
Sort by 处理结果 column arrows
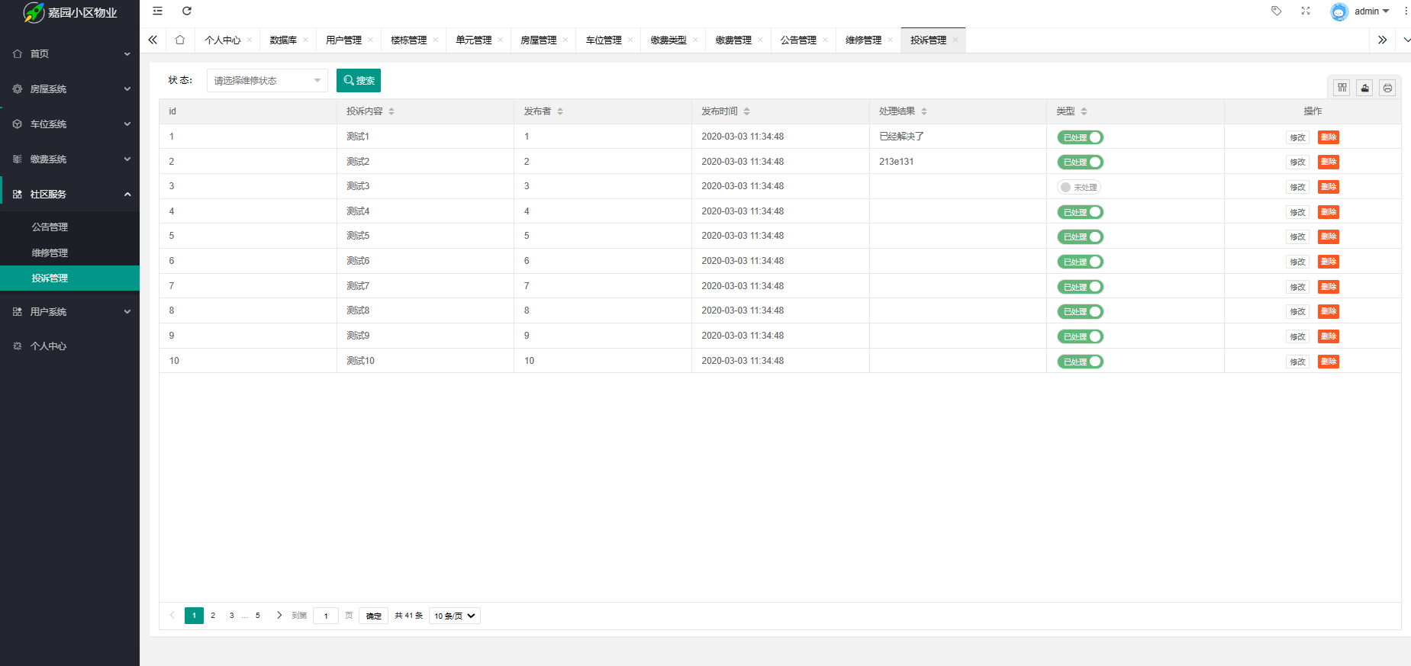(x=924, y=111)
